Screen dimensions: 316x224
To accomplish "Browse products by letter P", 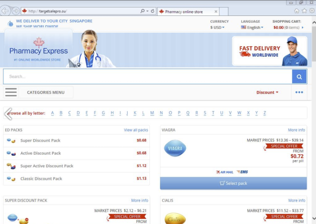I will pos(179,113).
